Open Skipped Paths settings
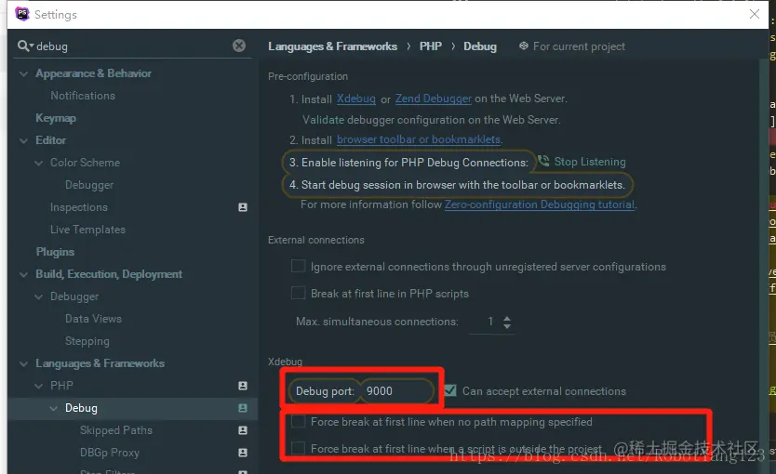Image resolution: width=776 pixels, height=474 pixels. 115,430
